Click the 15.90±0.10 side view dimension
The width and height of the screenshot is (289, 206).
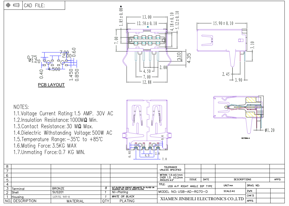tap(223, 23)
